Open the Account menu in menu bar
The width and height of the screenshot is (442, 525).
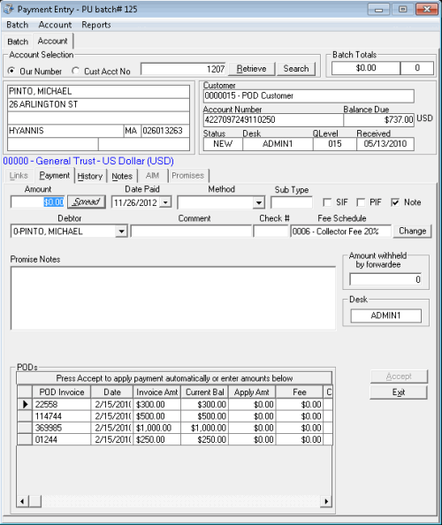(55, 25)
